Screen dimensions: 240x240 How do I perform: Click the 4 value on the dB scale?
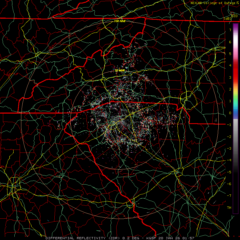pyautogui.click(x=230, y=66)
